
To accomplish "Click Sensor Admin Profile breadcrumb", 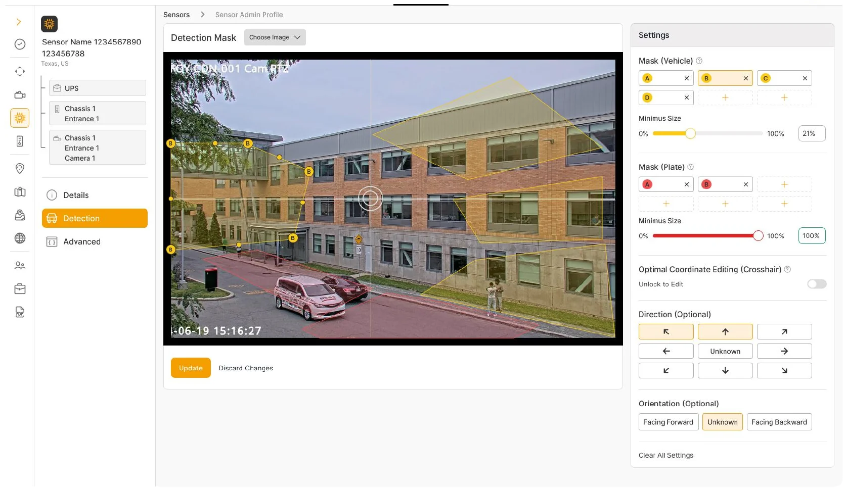I will point(249,15).
